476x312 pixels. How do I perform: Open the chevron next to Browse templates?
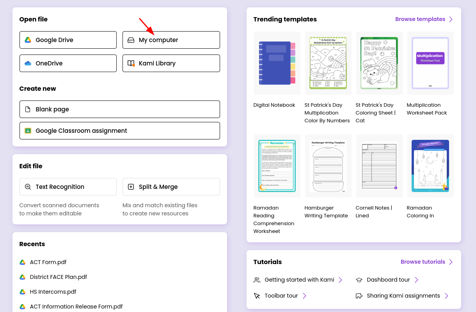pos(451,19)
